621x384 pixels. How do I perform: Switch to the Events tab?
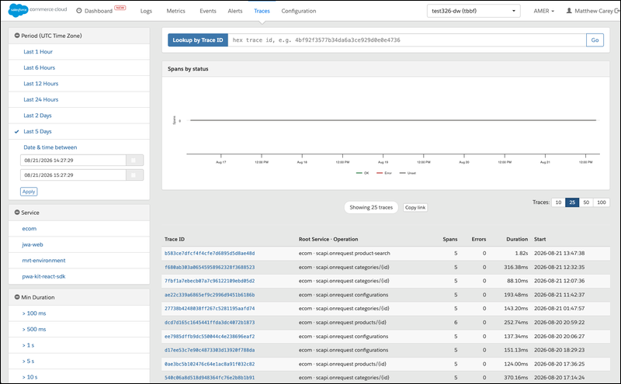tap(208, 11)
